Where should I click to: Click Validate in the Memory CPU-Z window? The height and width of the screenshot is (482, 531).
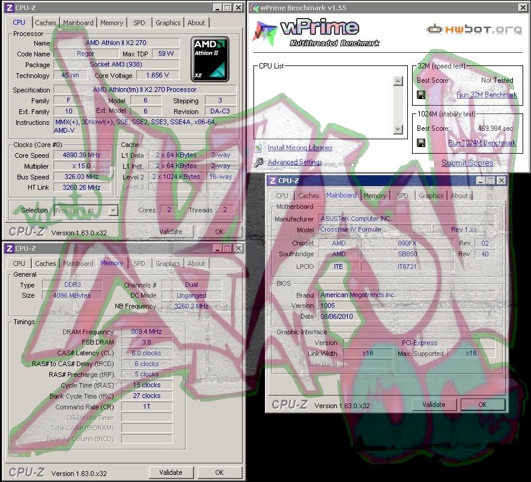click(x=171, y=472)
